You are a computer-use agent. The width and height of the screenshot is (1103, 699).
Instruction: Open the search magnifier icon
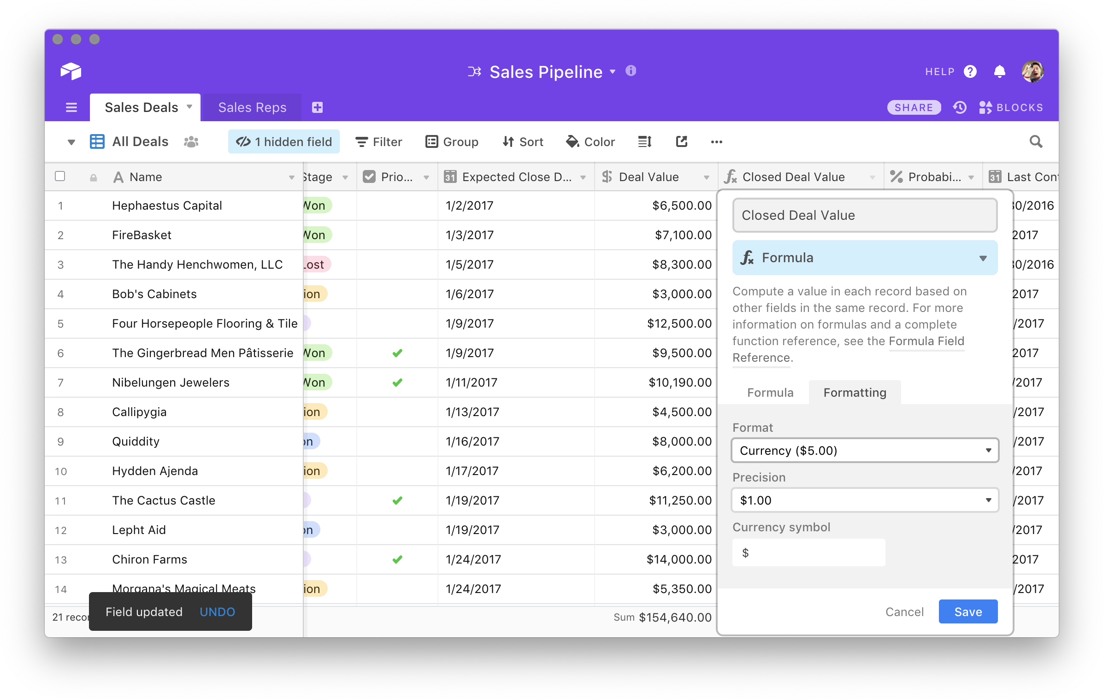pyautogui.click(x=1036, y=141)
